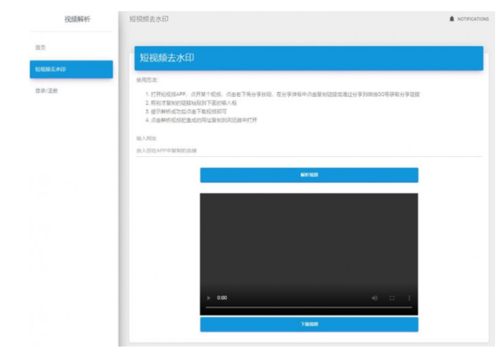This screenshot has height=351, width=501.
Task: Click the 短视频去水印 top bar title
Action: click(x=149, y=19)
